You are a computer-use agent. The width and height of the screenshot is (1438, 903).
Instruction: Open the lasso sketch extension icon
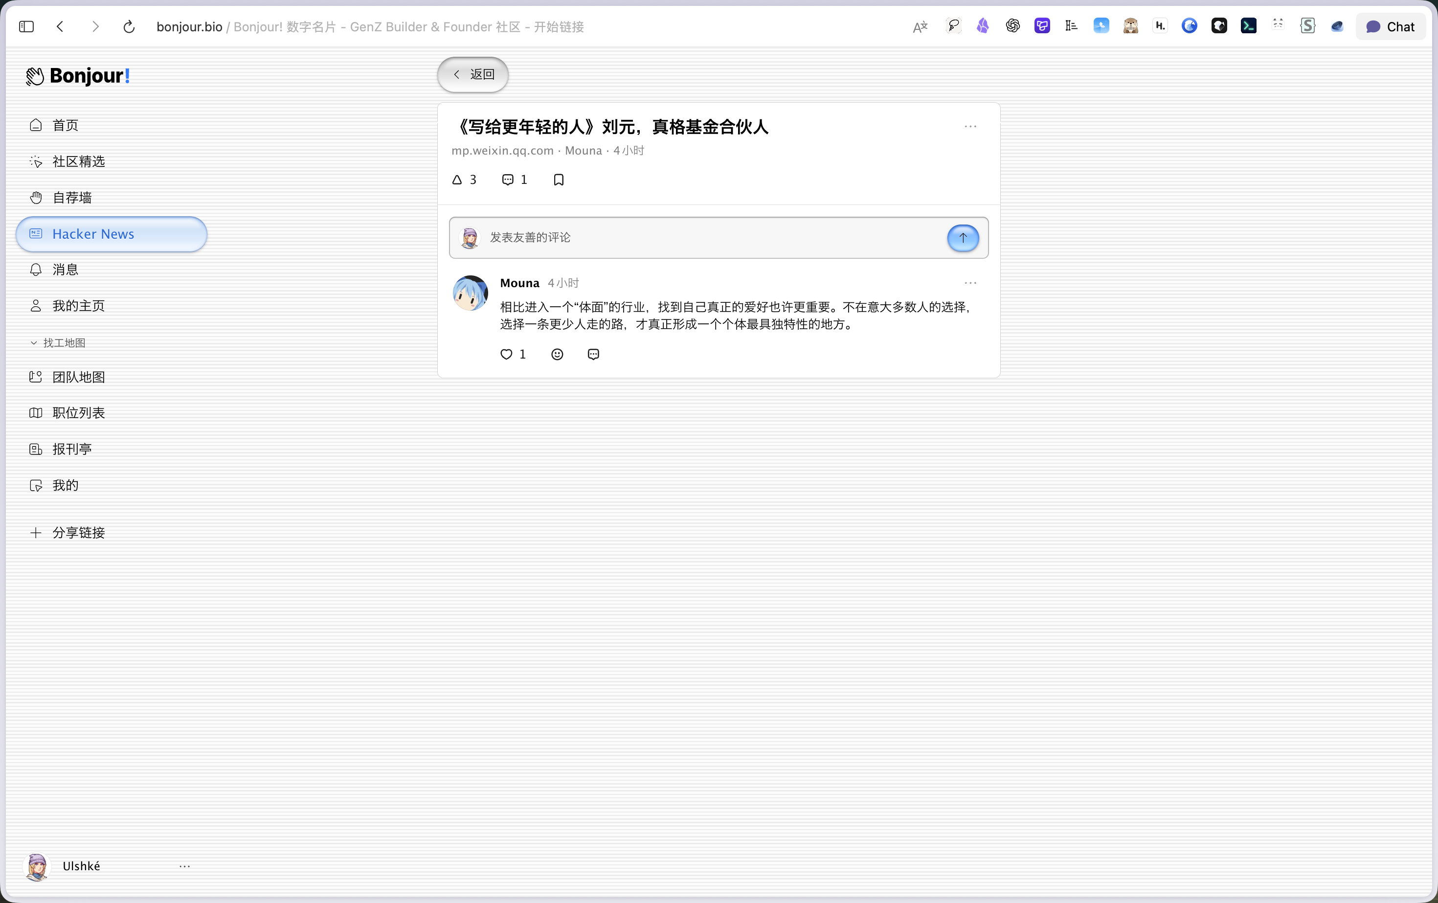[954, 25]
